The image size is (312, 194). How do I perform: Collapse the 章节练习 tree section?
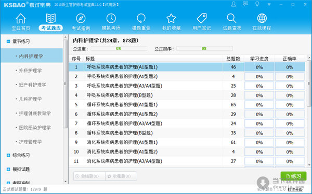tap(8, 41)
